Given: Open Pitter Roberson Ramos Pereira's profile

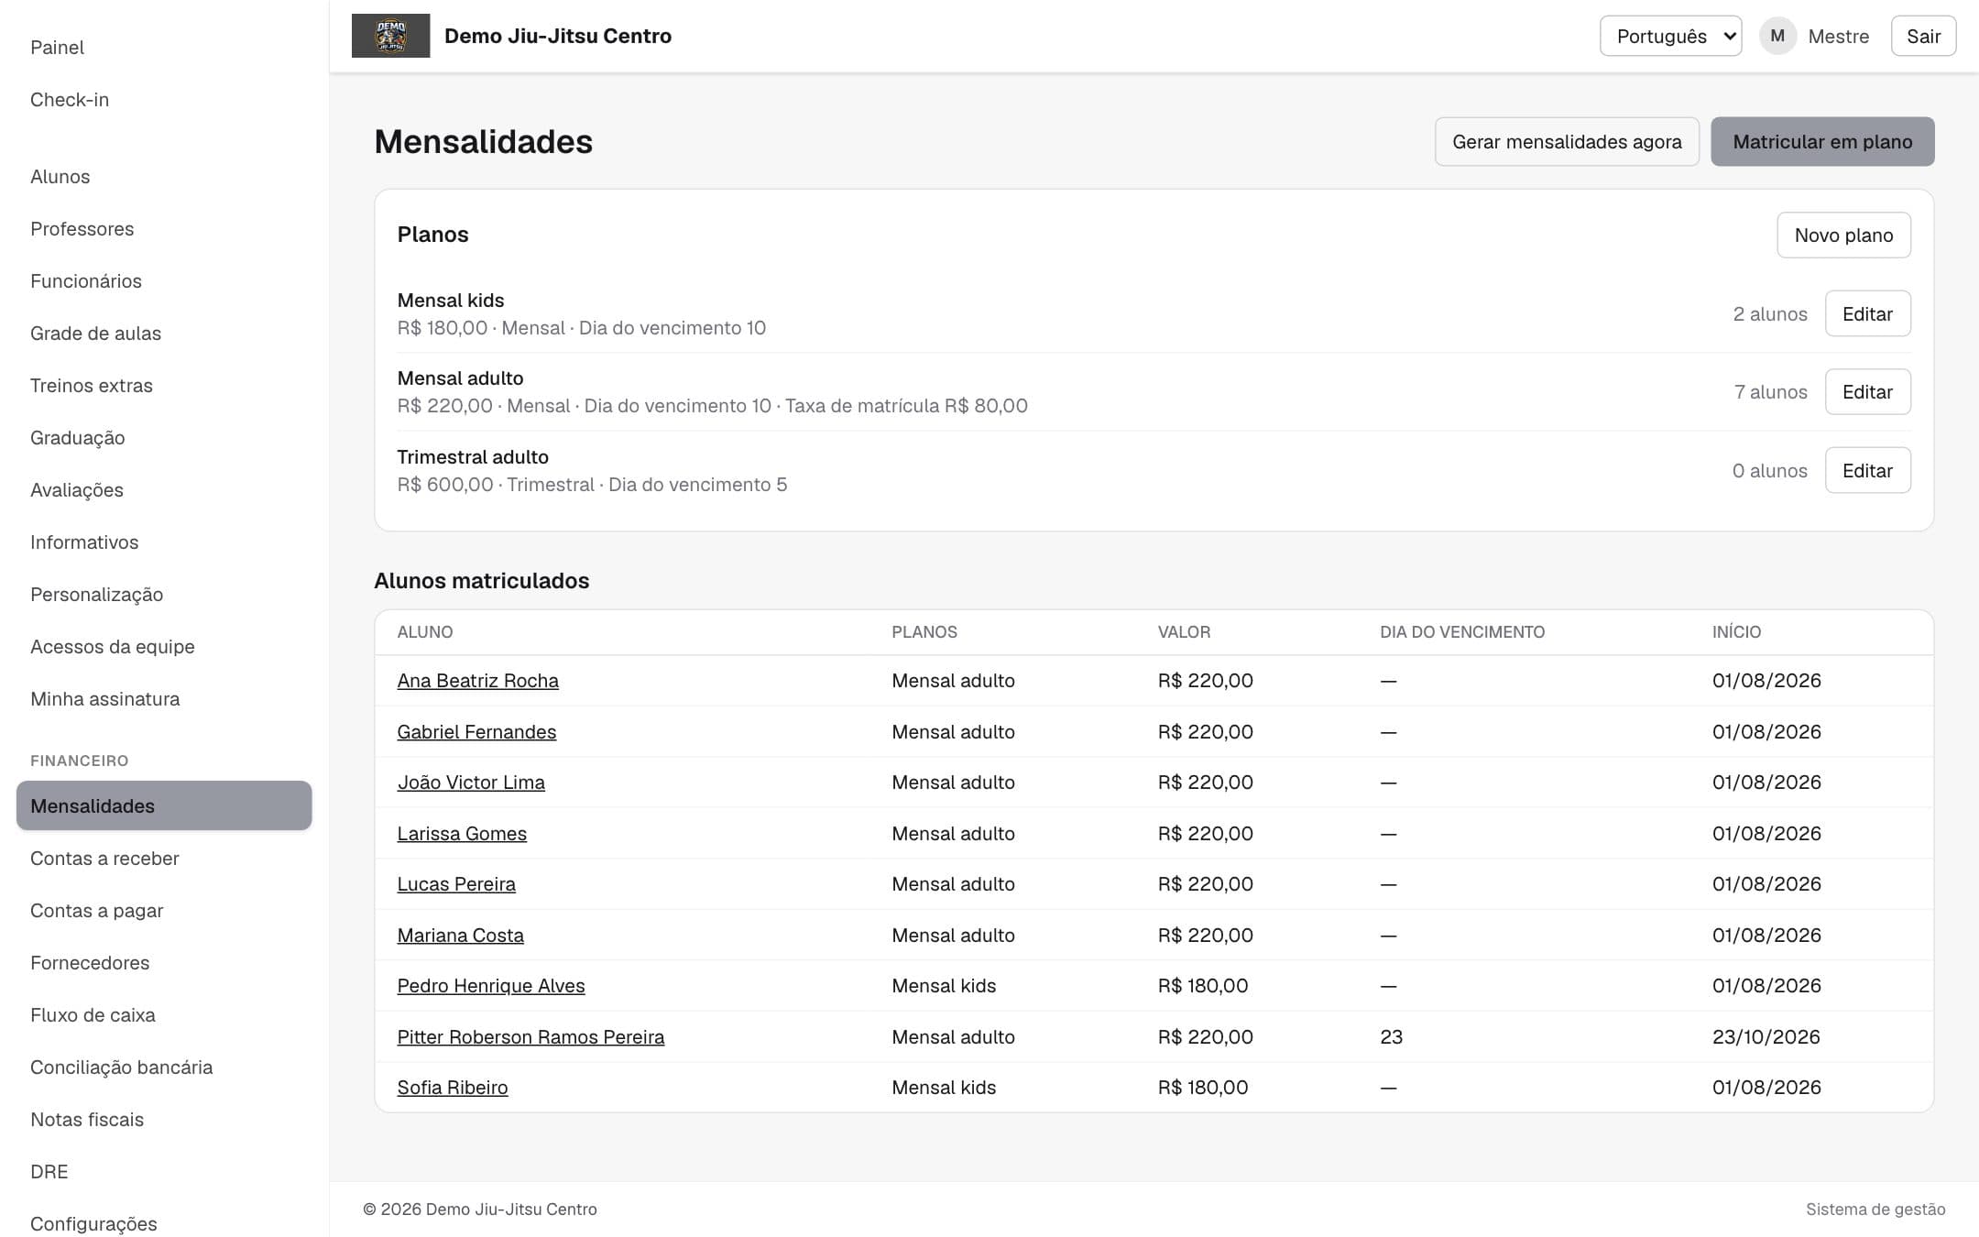Looking at the screenshot, I should coord(530,1036).
